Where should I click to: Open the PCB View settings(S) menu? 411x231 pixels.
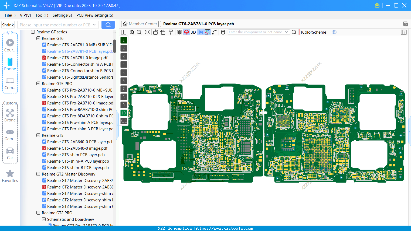95,15
